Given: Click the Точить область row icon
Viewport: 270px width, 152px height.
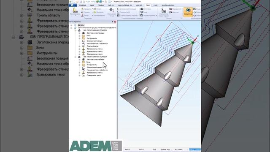Looking at the screenshot, I should coord(84,46).
